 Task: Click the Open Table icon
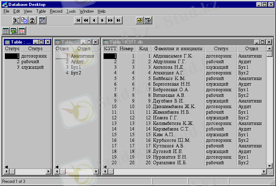point(6,31)
